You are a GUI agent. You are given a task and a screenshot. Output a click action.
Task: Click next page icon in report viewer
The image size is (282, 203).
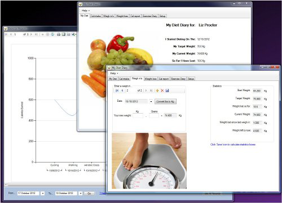pos(32,34)
